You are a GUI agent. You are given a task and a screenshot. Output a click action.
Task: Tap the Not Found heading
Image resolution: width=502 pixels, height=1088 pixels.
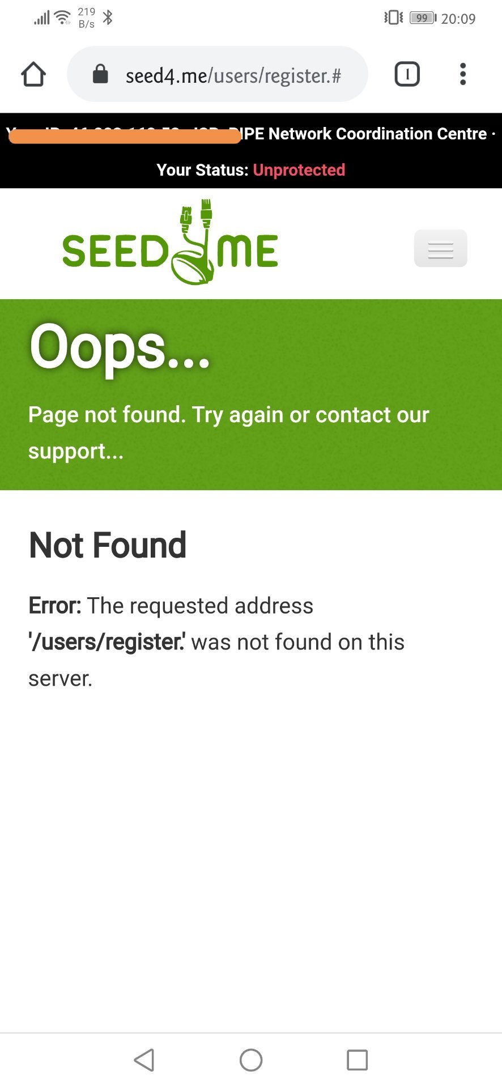click(108, 545)
